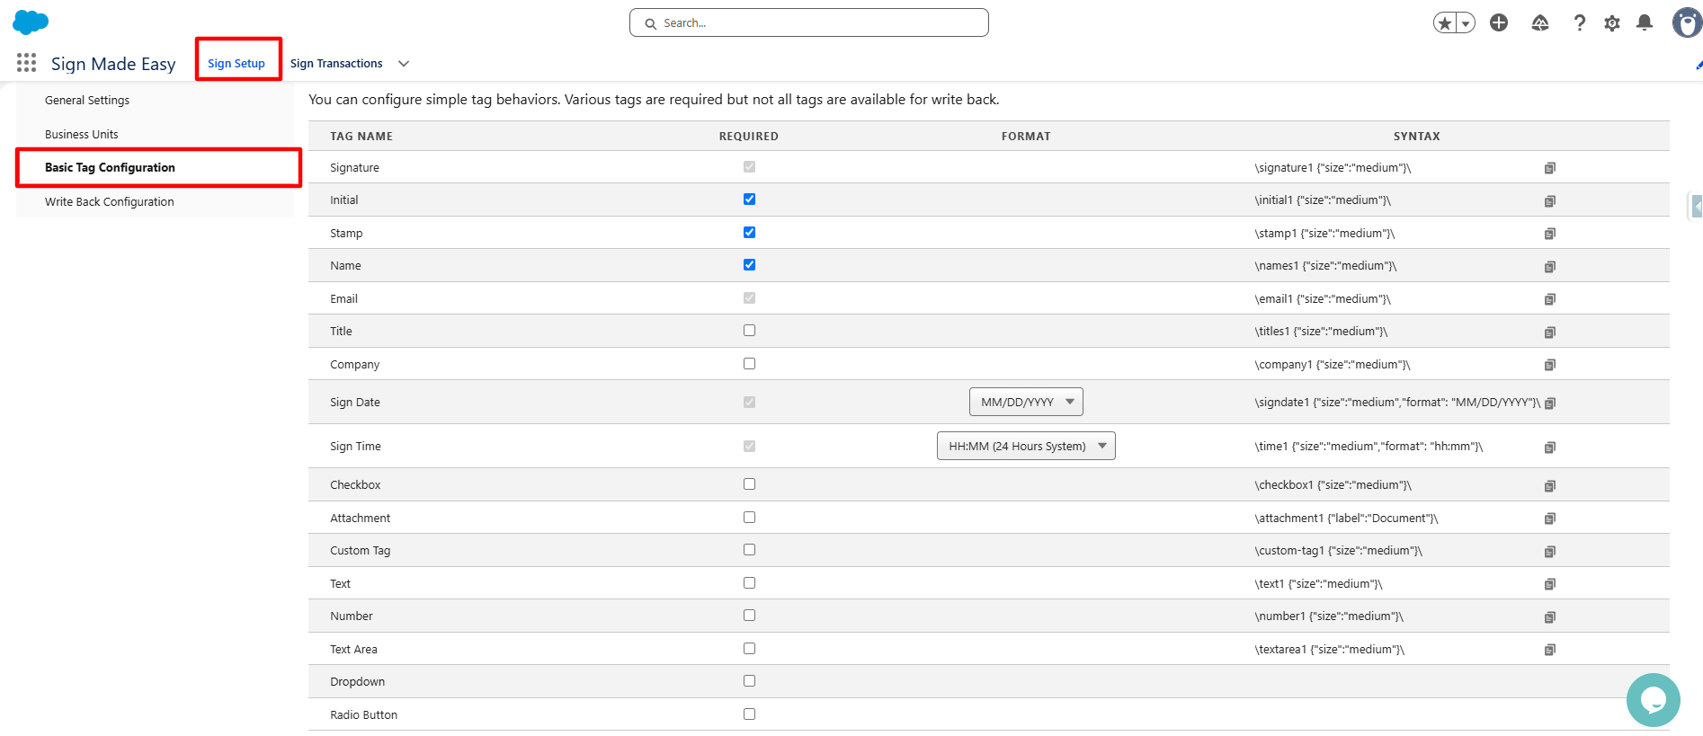This screenshot has height=736, width=1703.
Task: Mark the Attachment tag as required
Action: tap(749, 518)
